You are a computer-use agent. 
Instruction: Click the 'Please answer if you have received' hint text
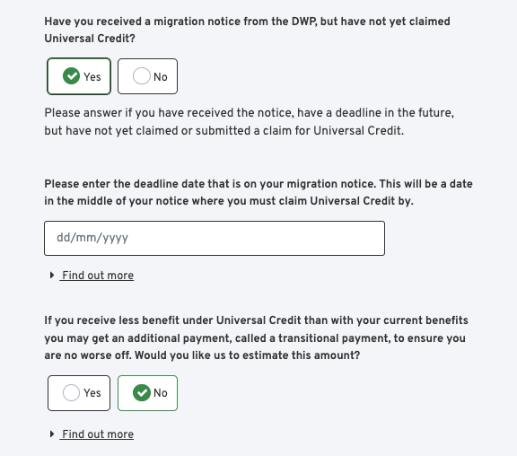[x=250, y=122]
